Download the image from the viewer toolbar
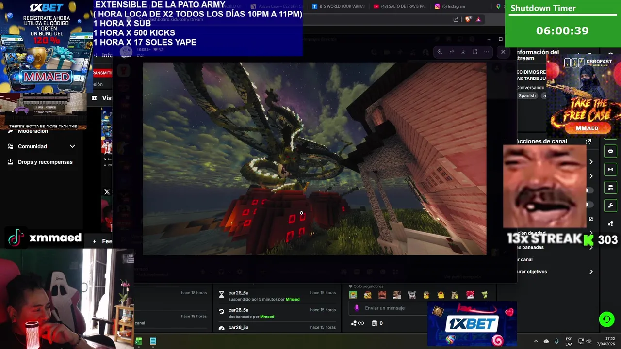This screenshot has width=621, height=349. point(463,52)
